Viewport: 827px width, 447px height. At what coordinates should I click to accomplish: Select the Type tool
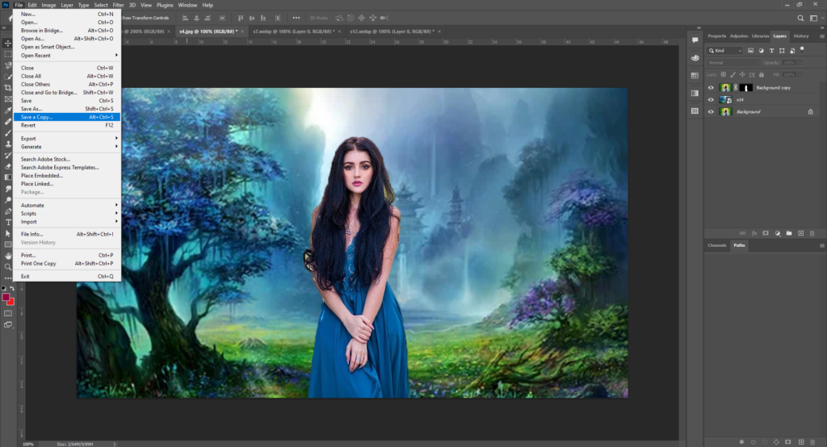pyautogui.click(x=8, y=222)
